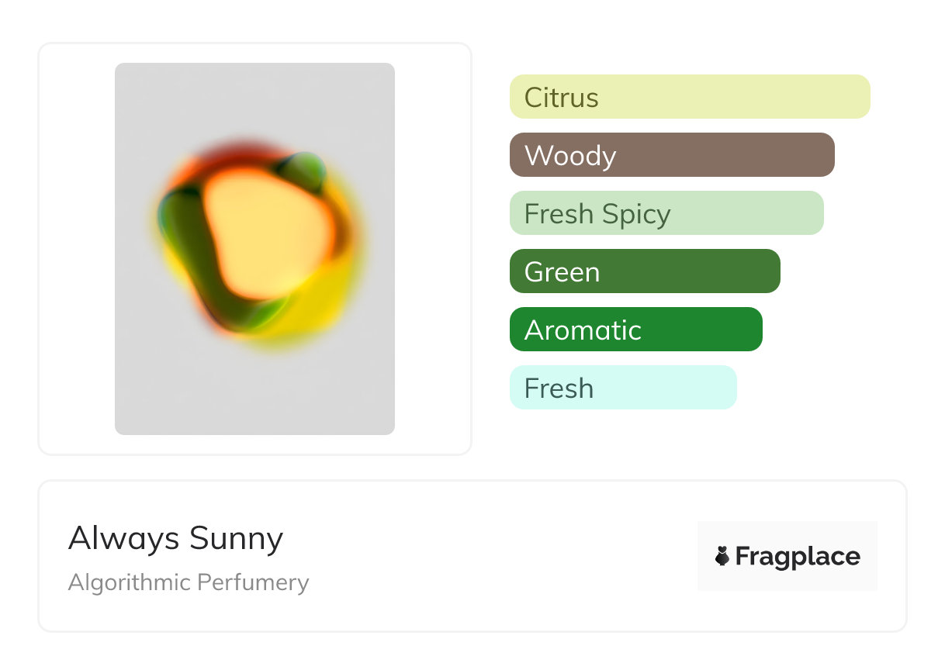
Task: Click the Fragplace bottle logo icon
Action: click(722, 556)
